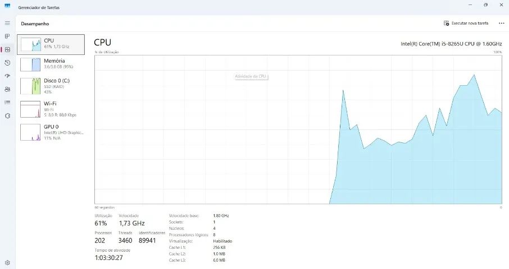The image size is (509, 269).
Task: Click the 3460 threads value
Action: (125, 240)
